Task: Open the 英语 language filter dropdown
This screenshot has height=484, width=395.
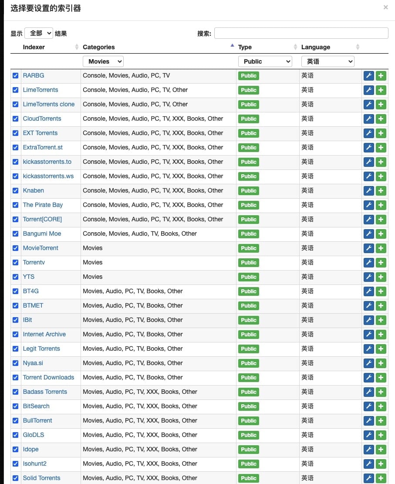Action: [x=328, y=61]
